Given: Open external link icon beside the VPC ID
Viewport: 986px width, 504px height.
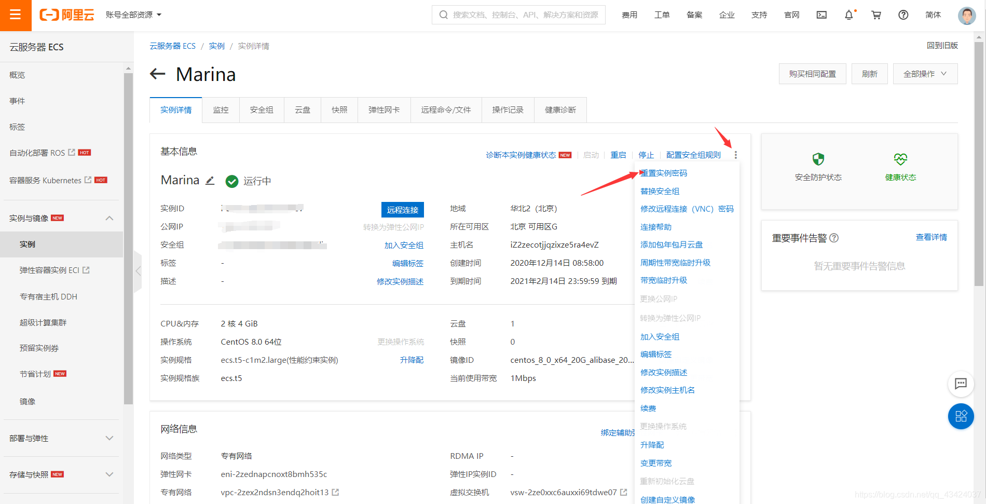Looking at the screenshot, I should click(x=335, y=492).
